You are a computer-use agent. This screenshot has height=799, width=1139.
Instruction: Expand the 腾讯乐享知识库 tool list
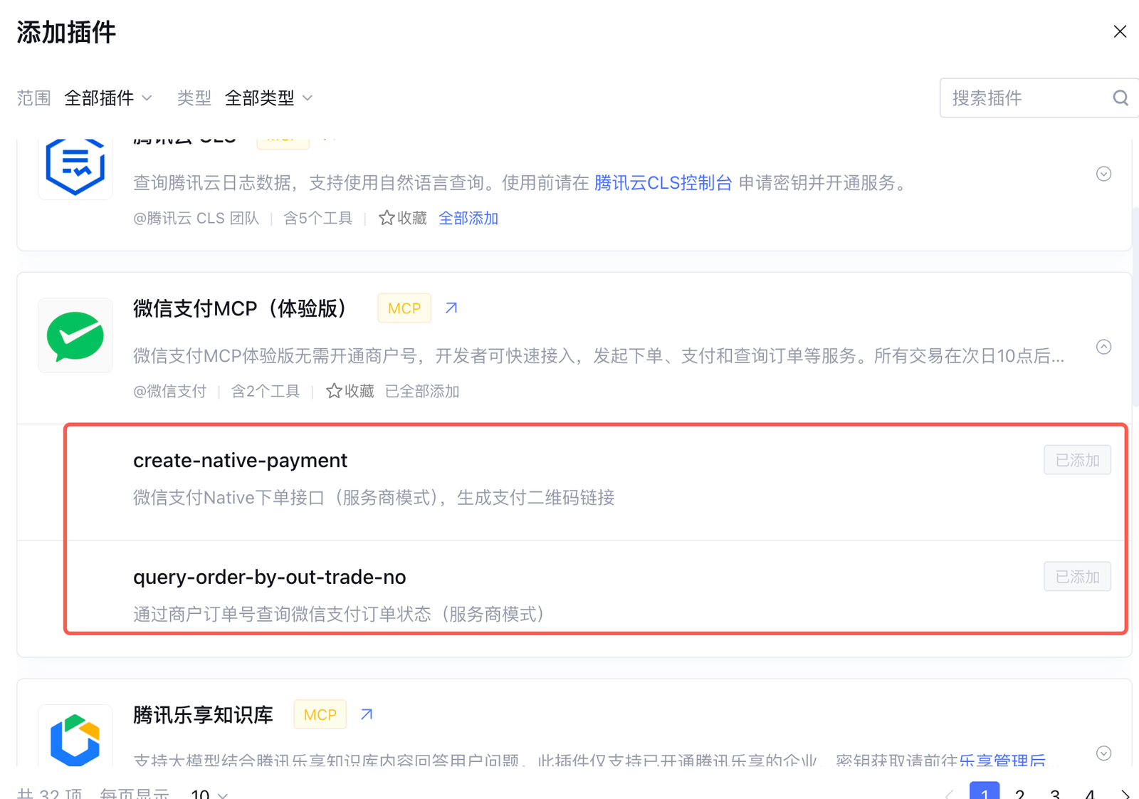pos(1103,753)
